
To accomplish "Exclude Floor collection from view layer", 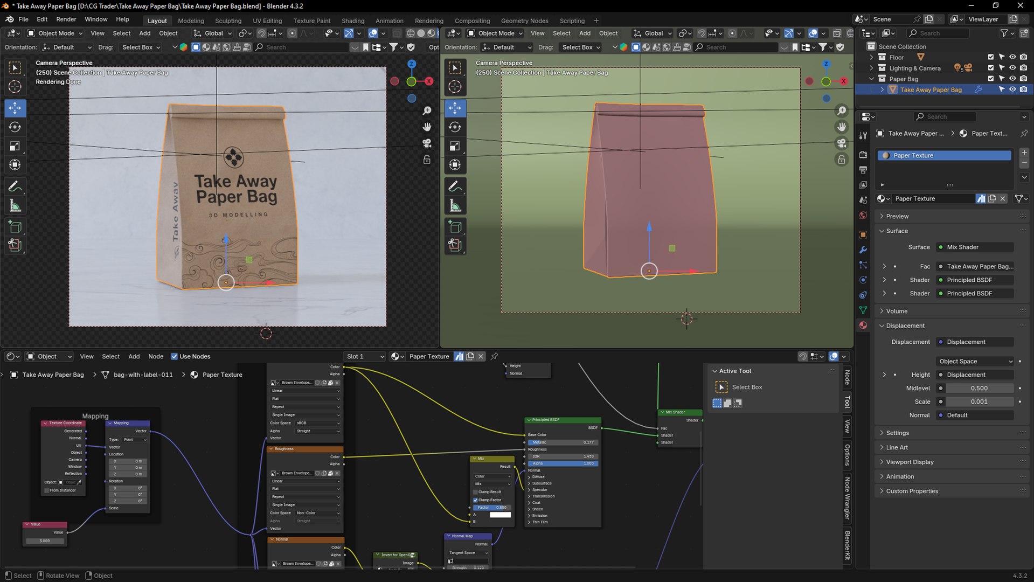I will pyautogui.click(x=990, y=57).
